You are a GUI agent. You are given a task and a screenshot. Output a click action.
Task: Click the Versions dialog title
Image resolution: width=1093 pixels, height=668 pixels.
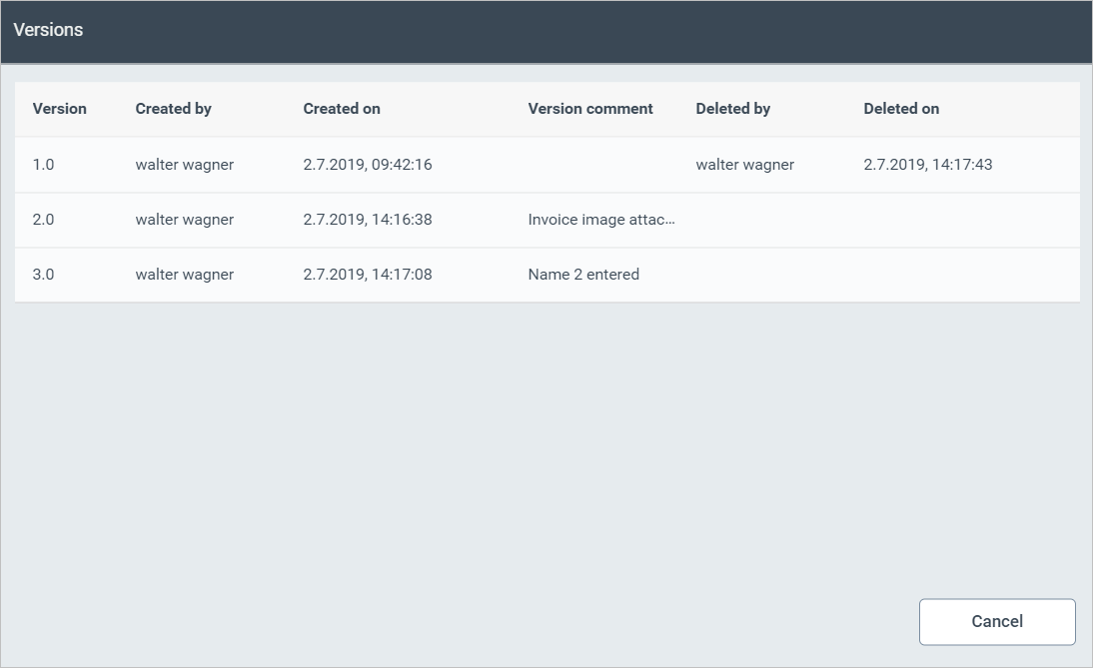pos(48,30)
